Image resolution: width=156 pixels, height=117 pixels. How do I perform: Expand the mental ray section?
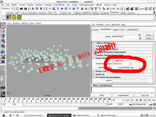click(93, 74)
